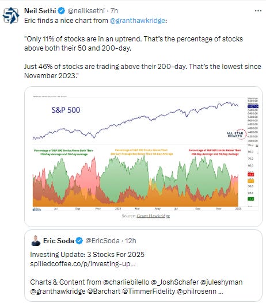Click the S&P 500 chart title

click(66, 110)
